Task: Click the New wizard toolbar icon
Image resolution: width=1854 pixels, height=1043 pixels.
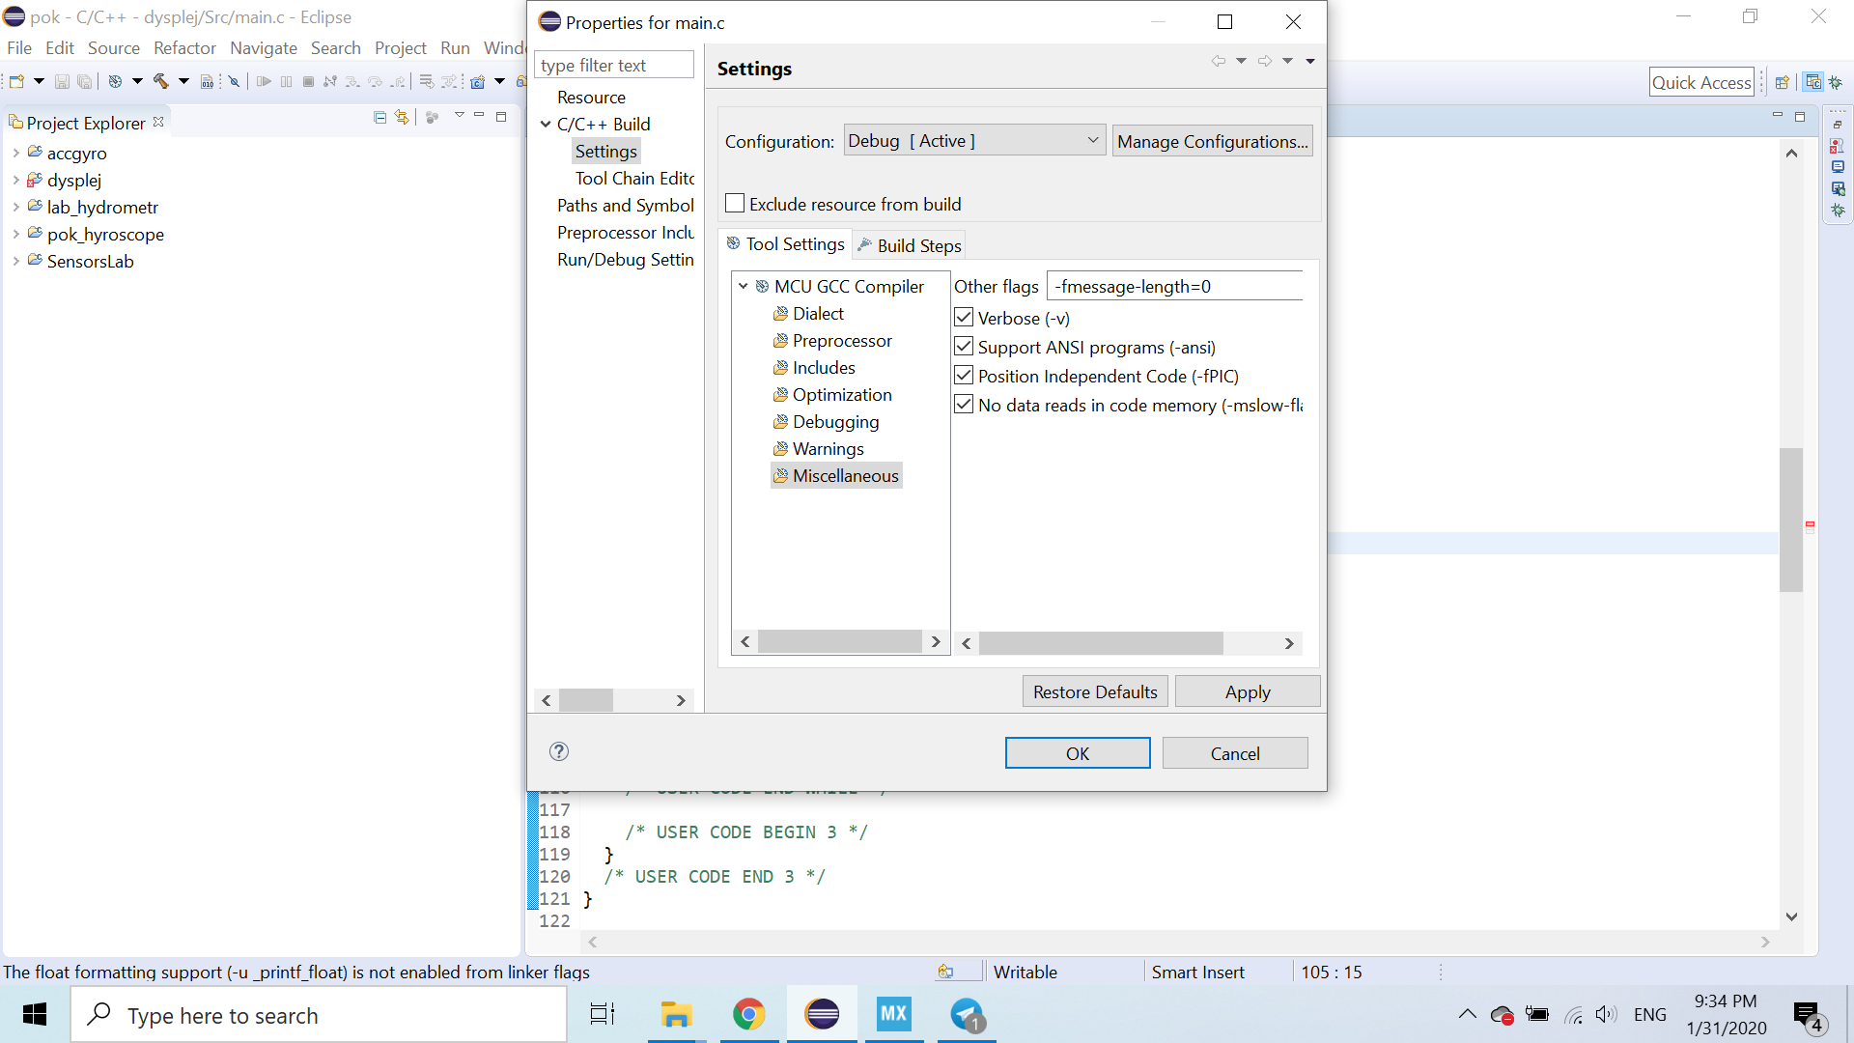Action: [x=16, y=82]
